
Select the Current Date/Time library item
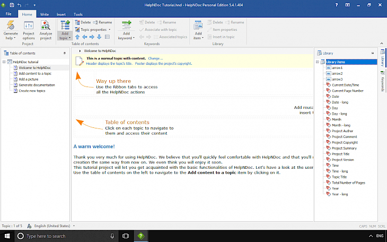pos(345,85)
